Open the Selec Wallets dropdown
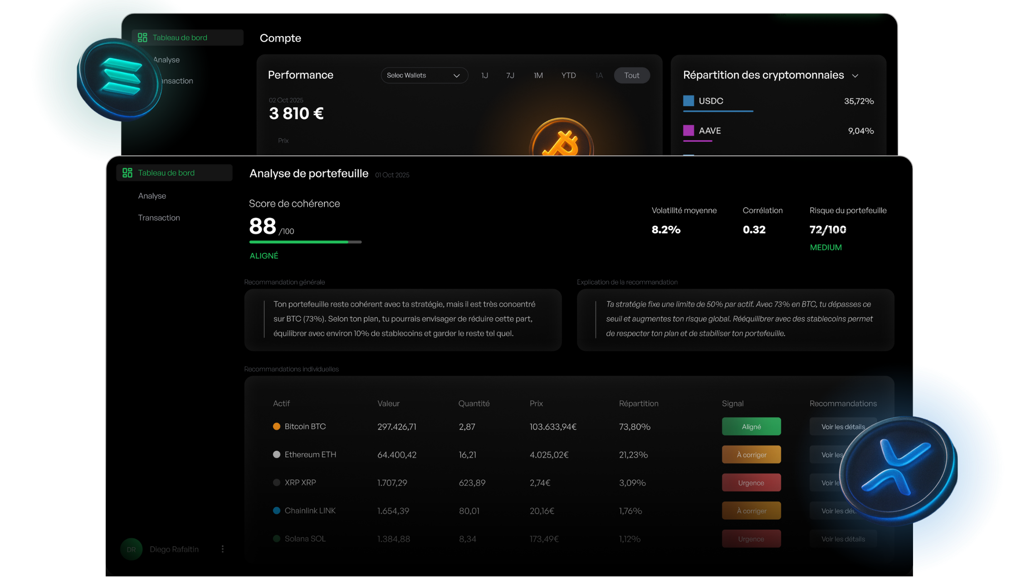The height and width of the screenshot is (580, 1016). click(424, 76)
